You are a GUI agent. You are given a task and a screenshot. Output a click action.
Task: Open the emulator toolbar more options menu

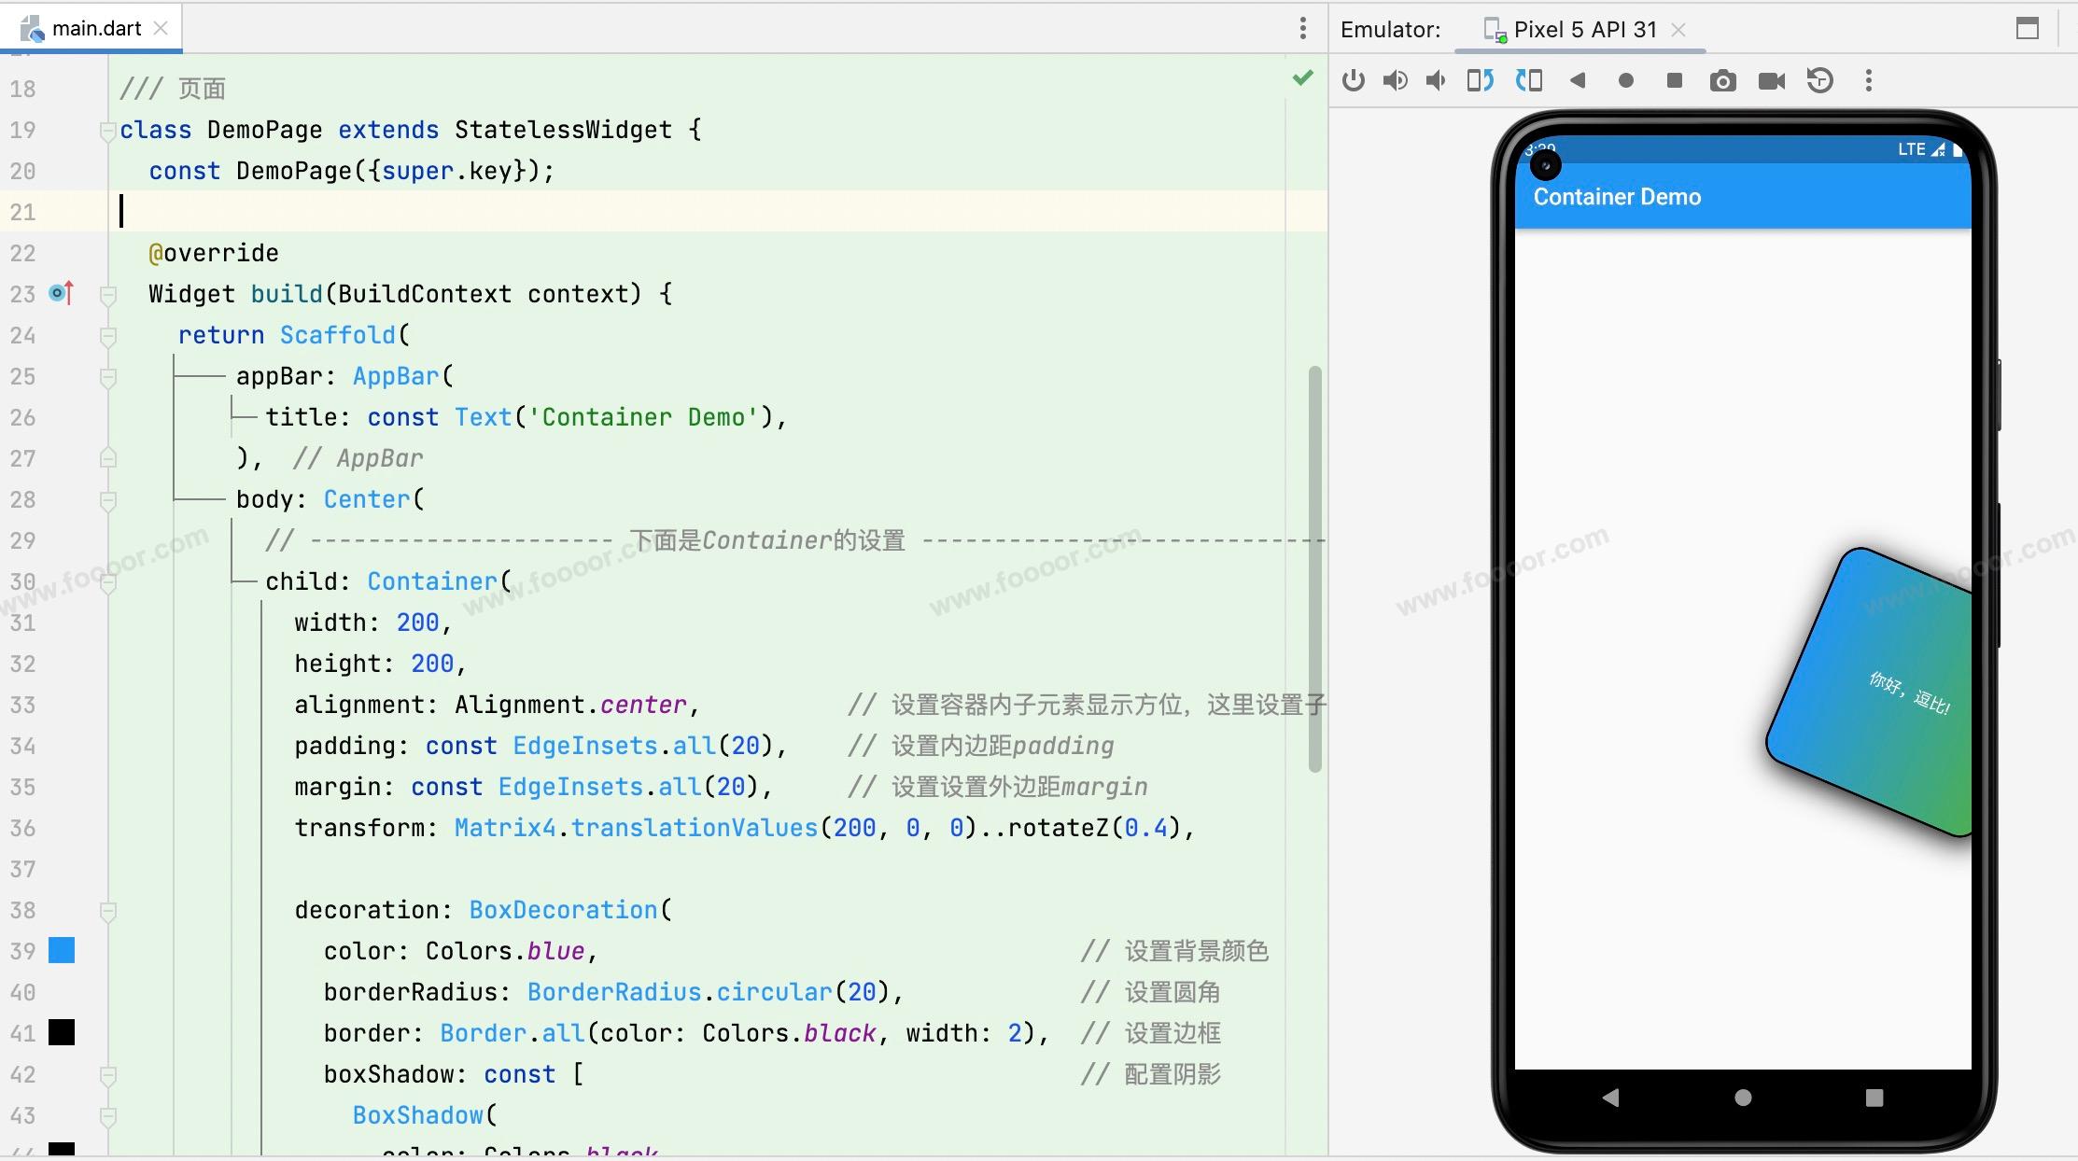(x=1868, y=81)
